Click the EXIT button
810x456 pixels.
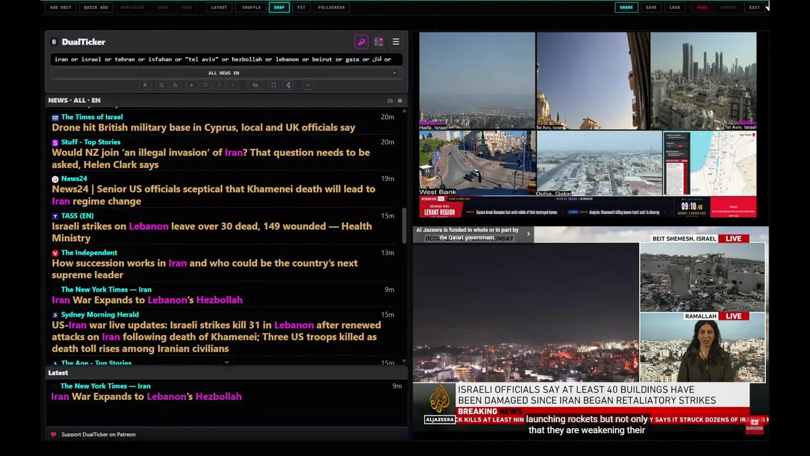click(754, 8)
